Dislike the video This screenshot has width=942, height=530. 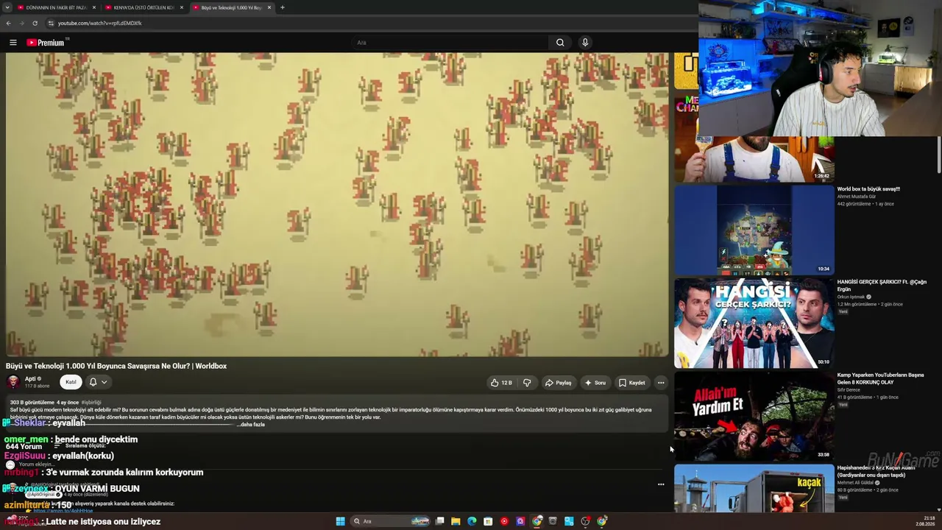pyautogui.click(x=527, y=383)
